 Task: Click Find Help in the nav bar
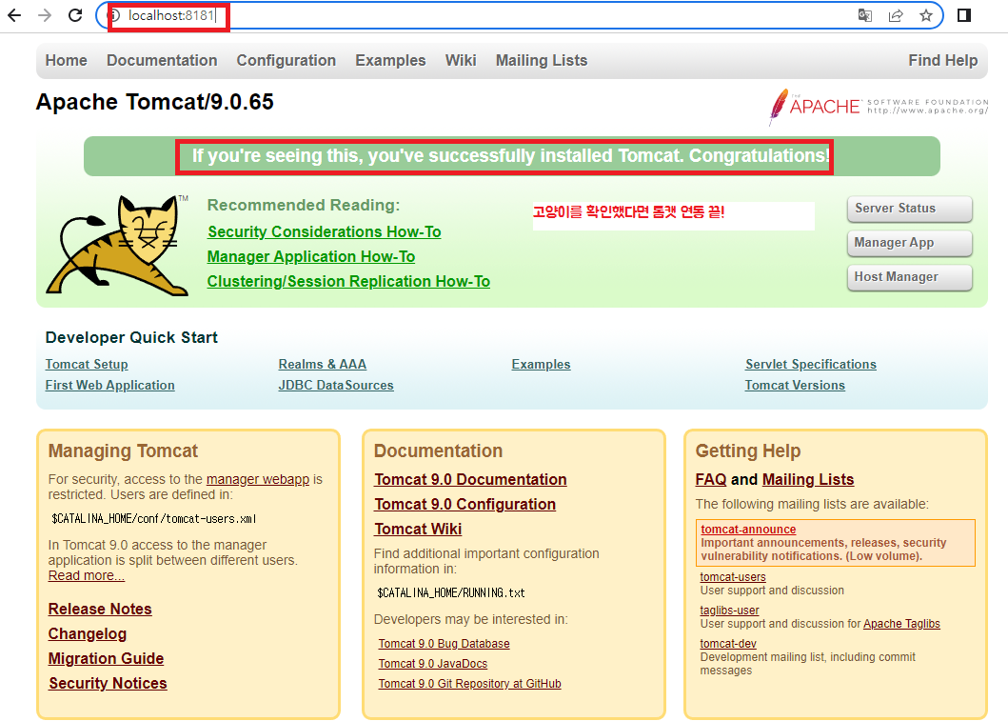tap(942, 60)
